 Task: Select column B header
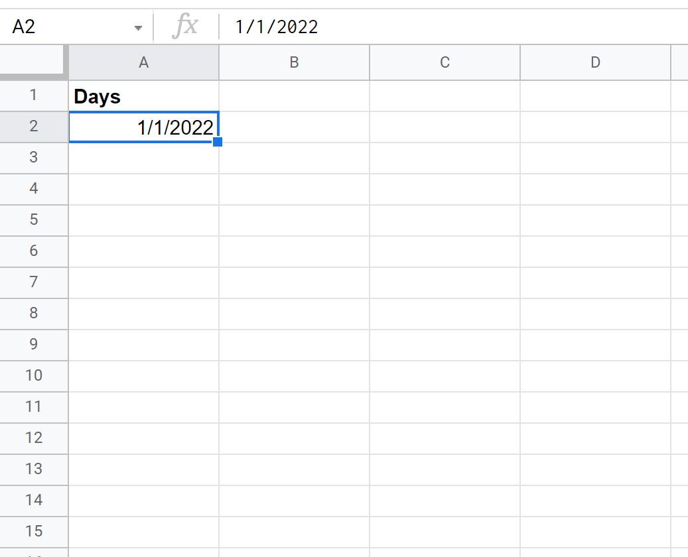(295, 62)
